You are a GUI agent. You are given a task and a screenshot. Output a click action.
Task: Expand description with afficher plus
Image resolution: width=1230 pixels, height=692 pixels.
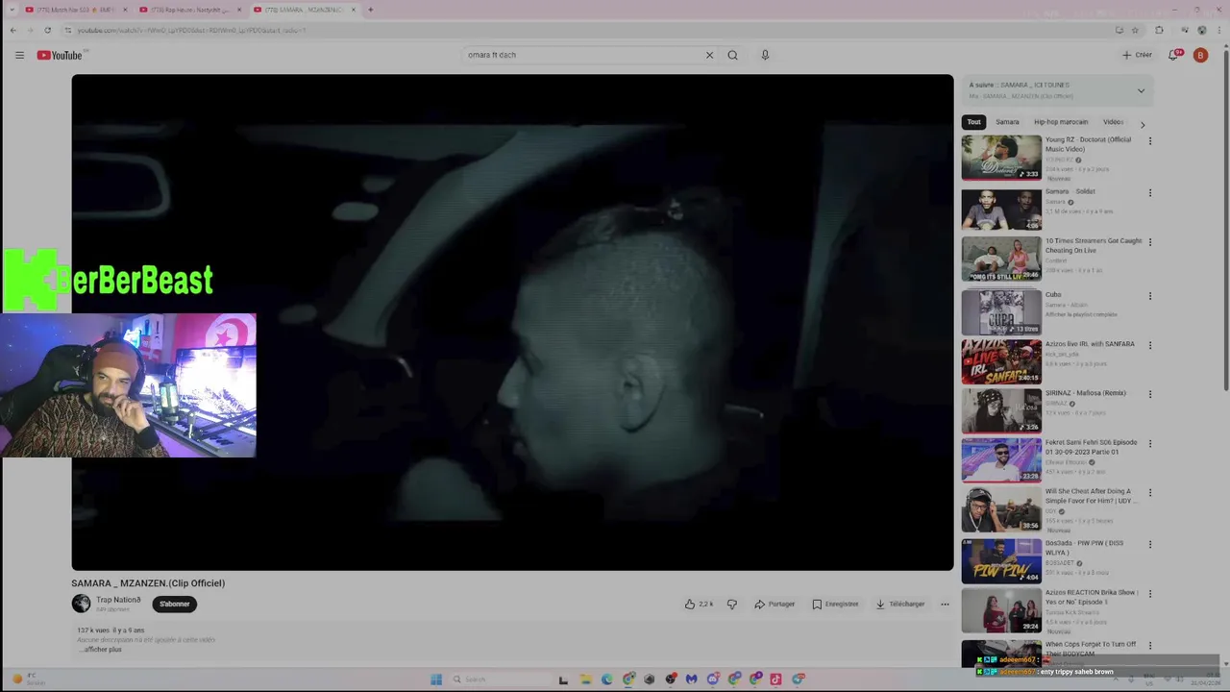(x=102, y=649)
